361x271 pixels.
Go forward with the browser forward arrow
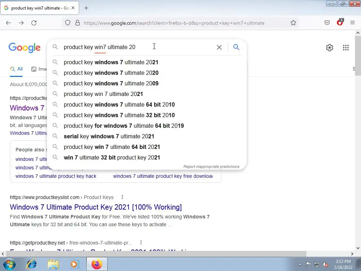(21, 23)
